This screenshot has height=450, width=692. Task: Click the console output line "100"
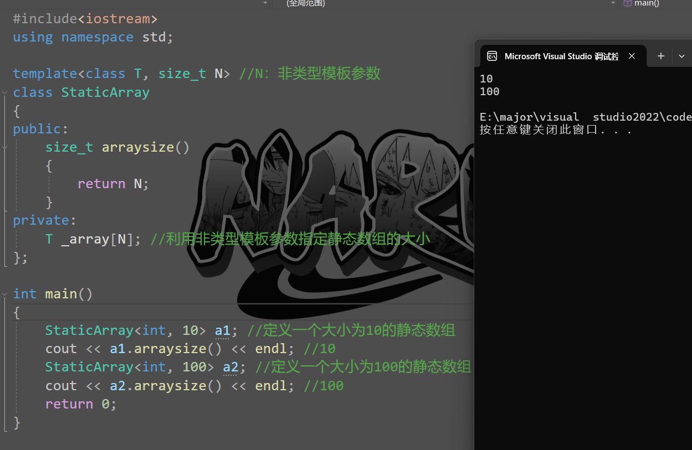pos(490,91)
